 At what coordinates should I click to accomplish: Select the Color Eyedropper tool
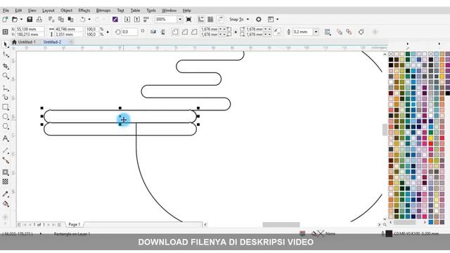(x=5, y=194)
